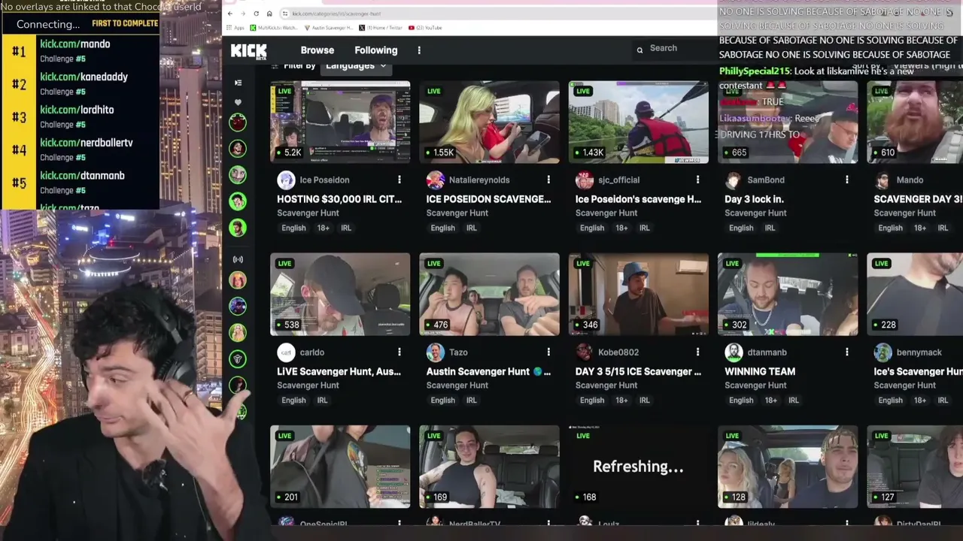The width and height of the screenshot is (963, 541).
Task: Collapse the Kick sidebar toggle icon
Action: coord(238,83)
